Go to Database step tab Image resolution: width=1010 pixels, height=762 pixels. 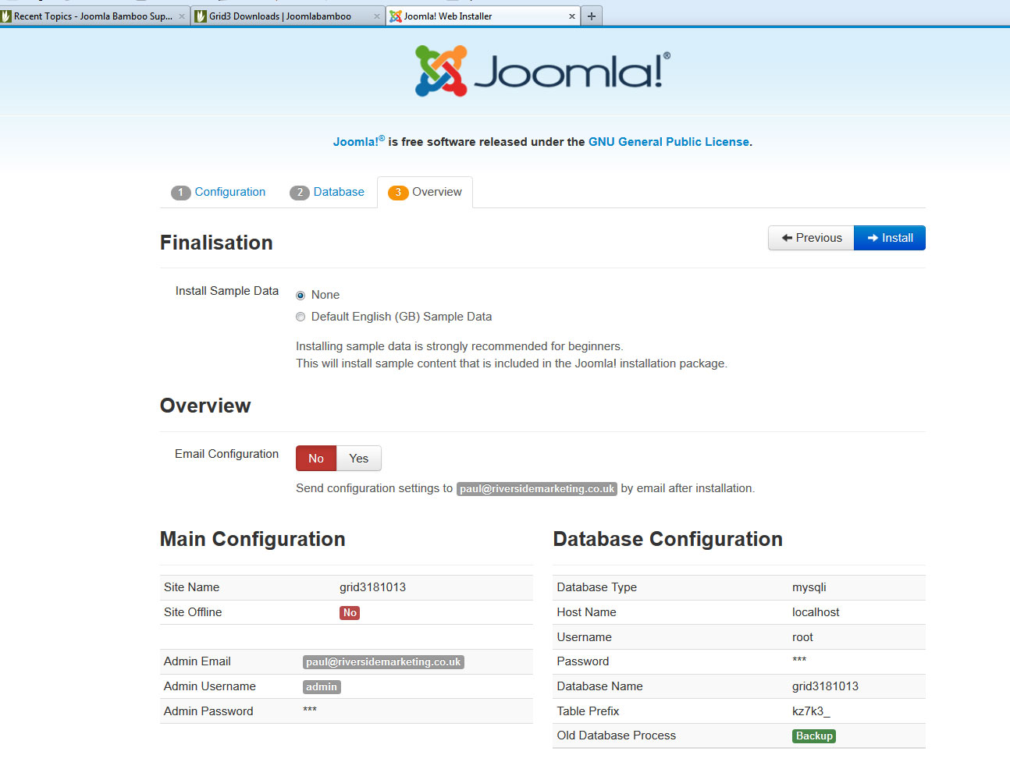click(327, 192)
